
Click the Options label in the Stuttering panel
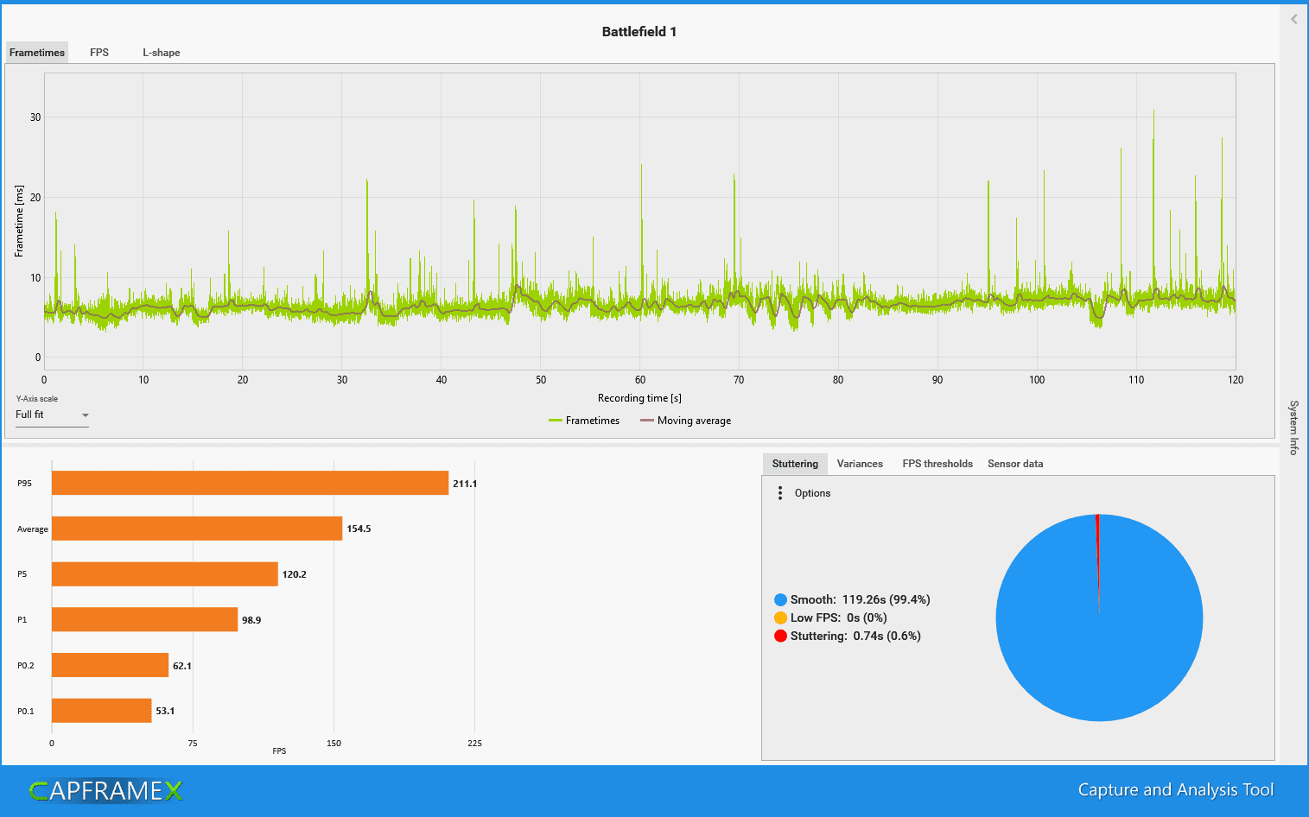coord(812,493)
